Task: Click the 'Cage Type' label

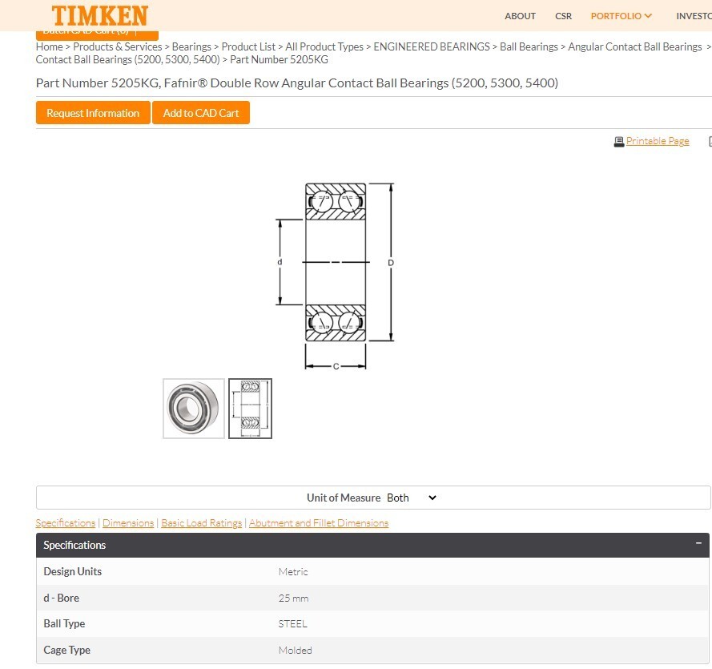Action: click(x=66, y=650)
